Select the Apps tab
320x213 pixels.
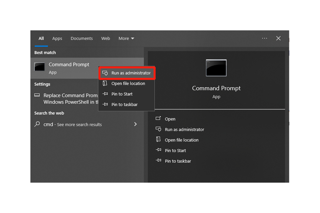tap(57, 38)
